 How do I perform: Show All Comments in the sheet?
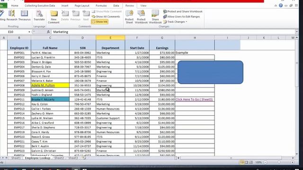(106, 17)
